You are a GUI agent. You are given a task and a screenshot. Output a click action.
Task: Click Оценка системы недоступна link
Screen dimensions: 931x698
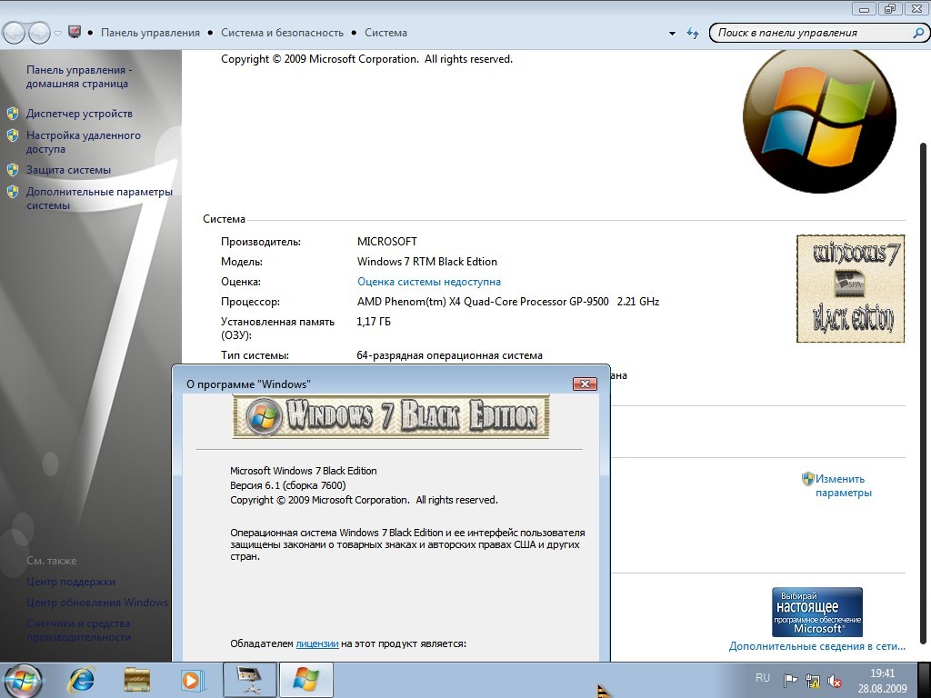[429, 282]
